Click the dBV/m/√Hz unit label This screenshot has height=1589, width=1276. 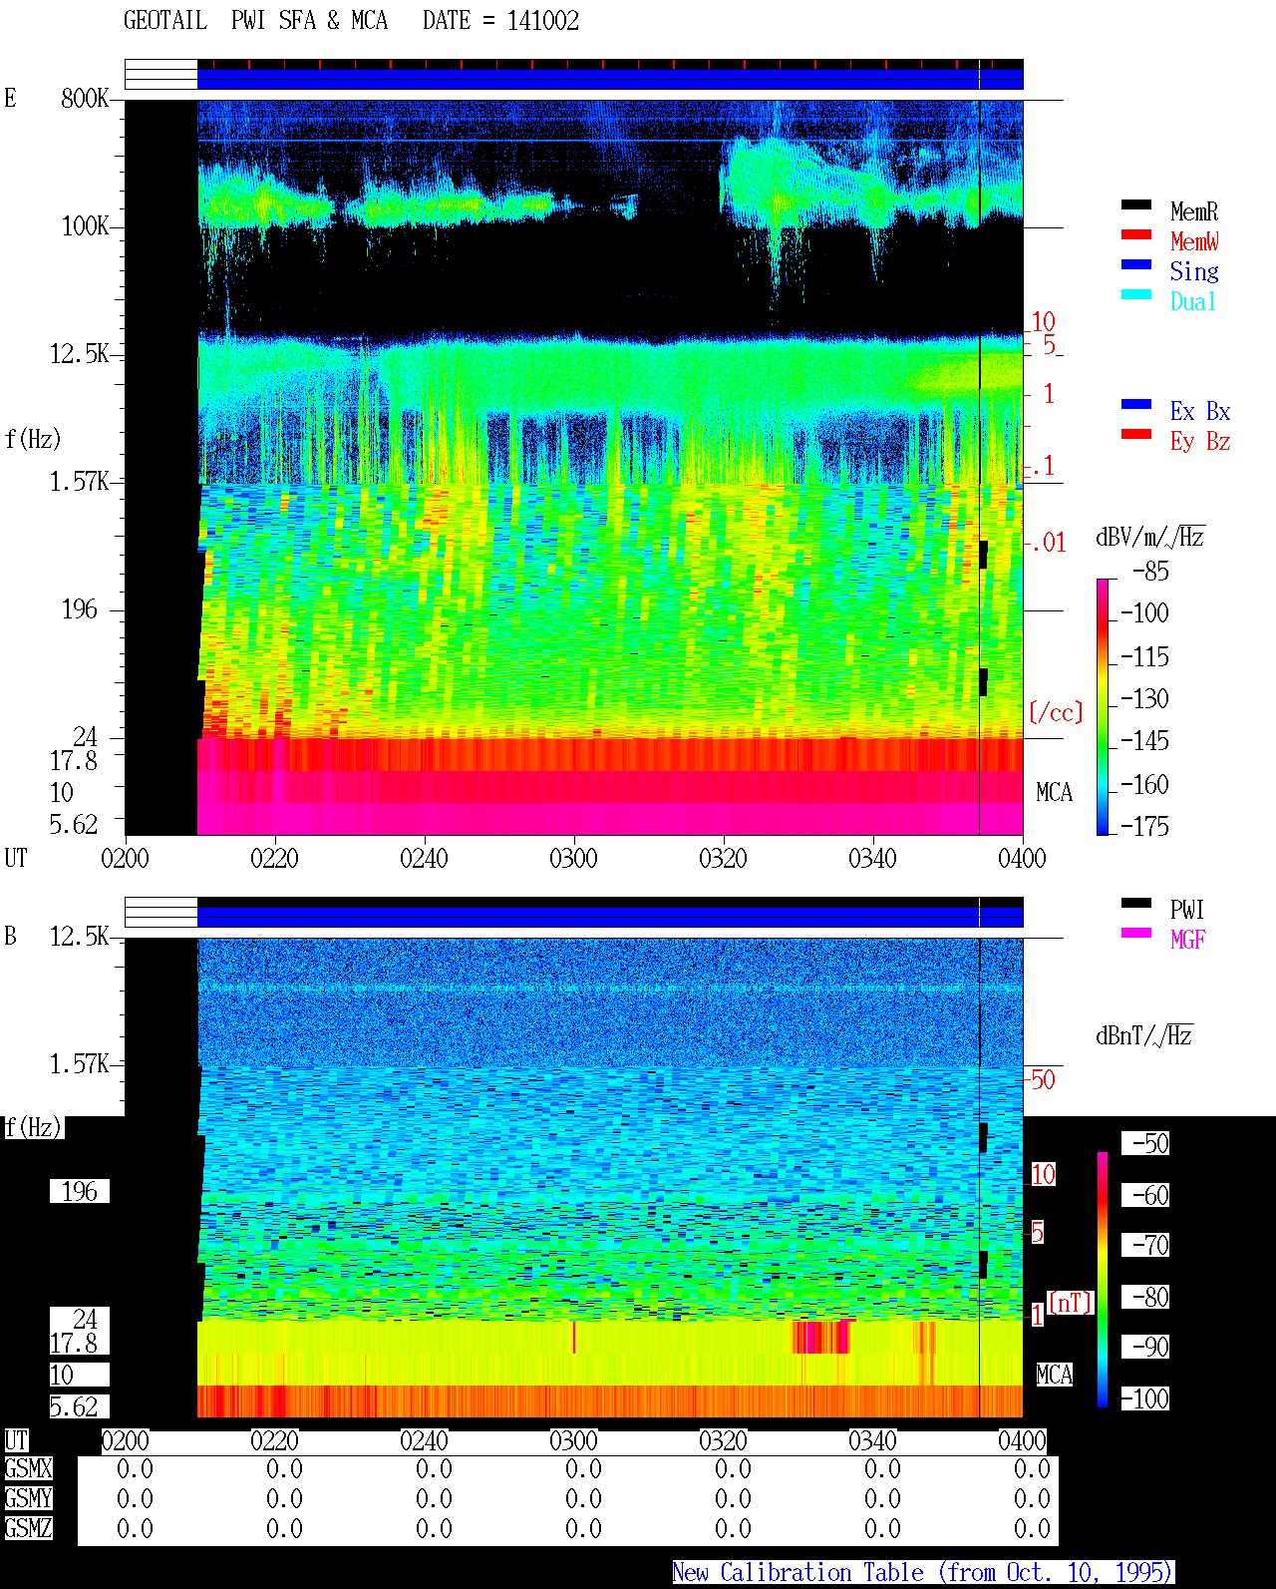point(1150,537)
